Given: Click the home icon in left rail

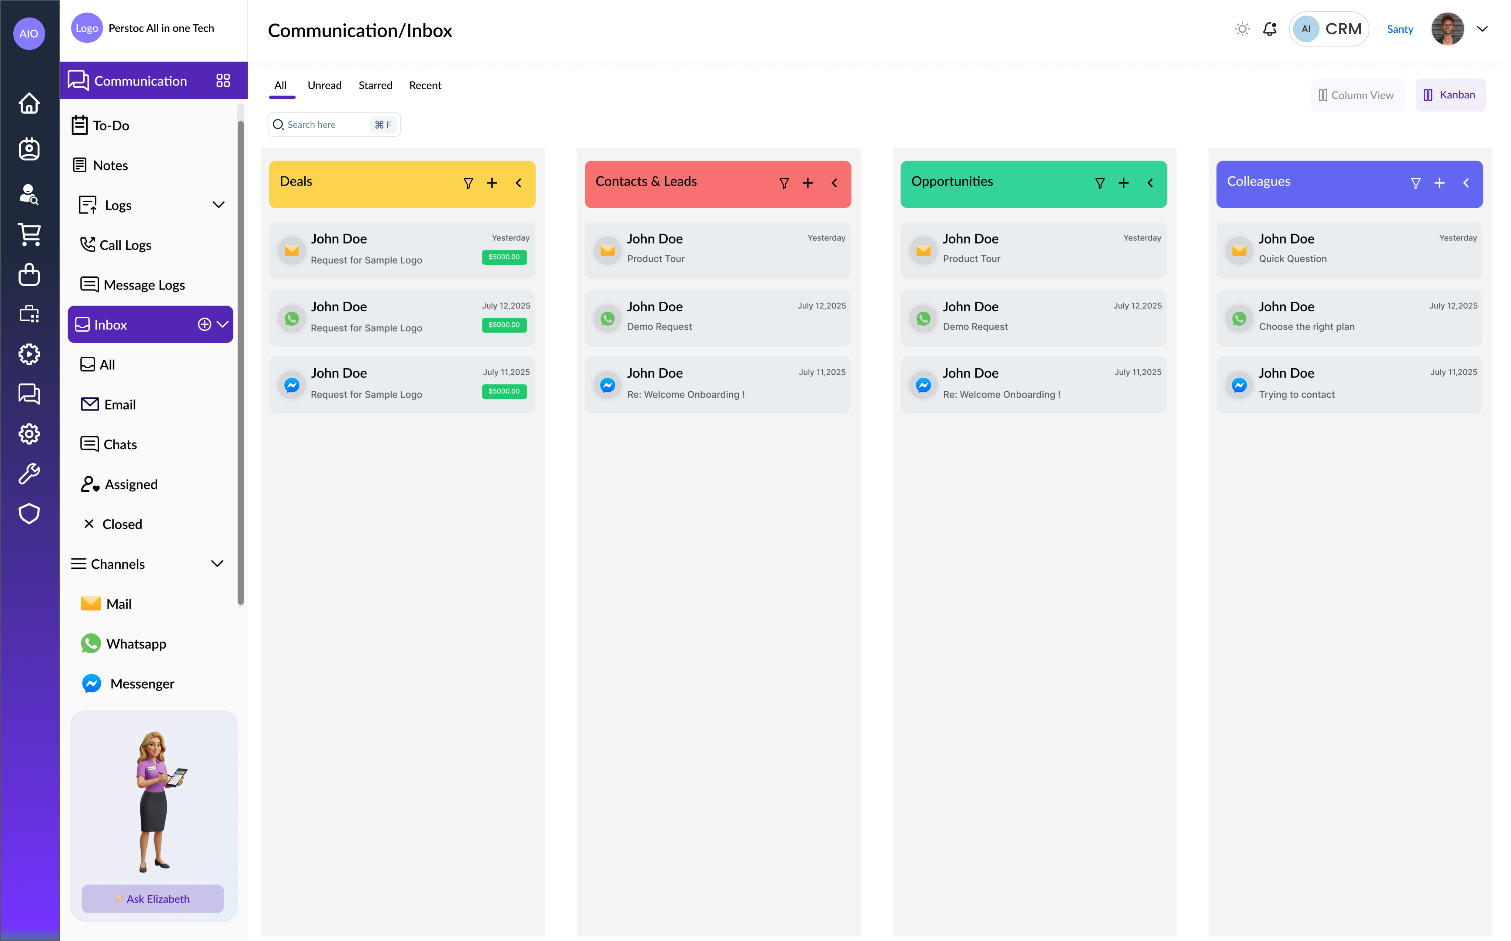Looking at the screenshot, I should [29, 103].
